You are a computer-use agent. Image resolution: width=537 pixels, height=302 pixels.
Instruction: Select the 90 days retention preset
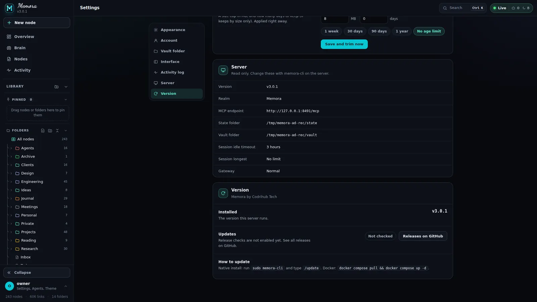tap(379, 31)
